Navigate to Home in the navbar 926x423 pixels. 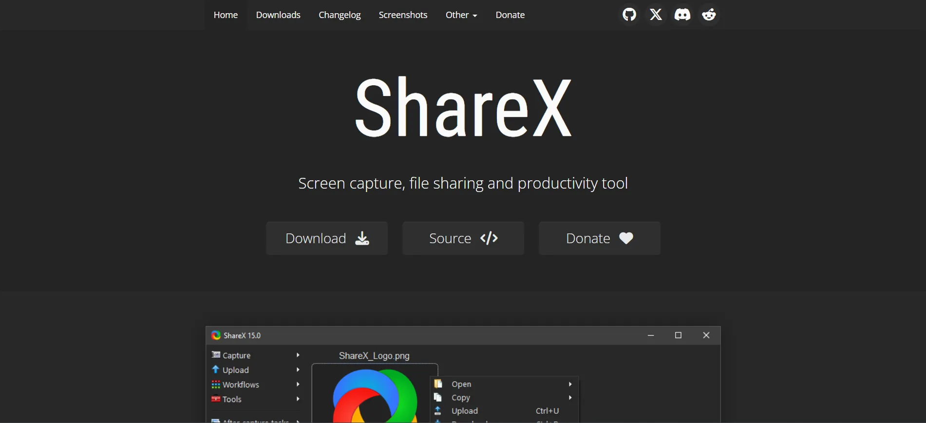tap(226, 15)
